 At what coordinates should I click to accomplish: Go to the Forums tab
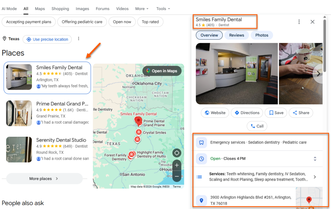pyautogui.click(x=102, y=9)
